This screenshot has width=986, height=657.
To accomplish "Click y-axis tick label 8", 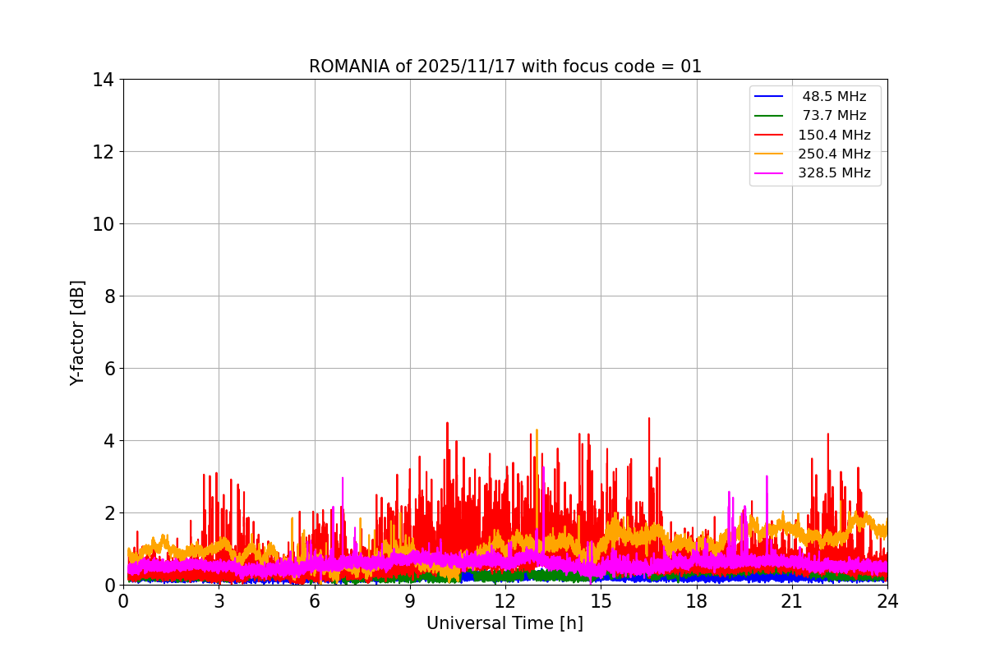I will (108, 296).
